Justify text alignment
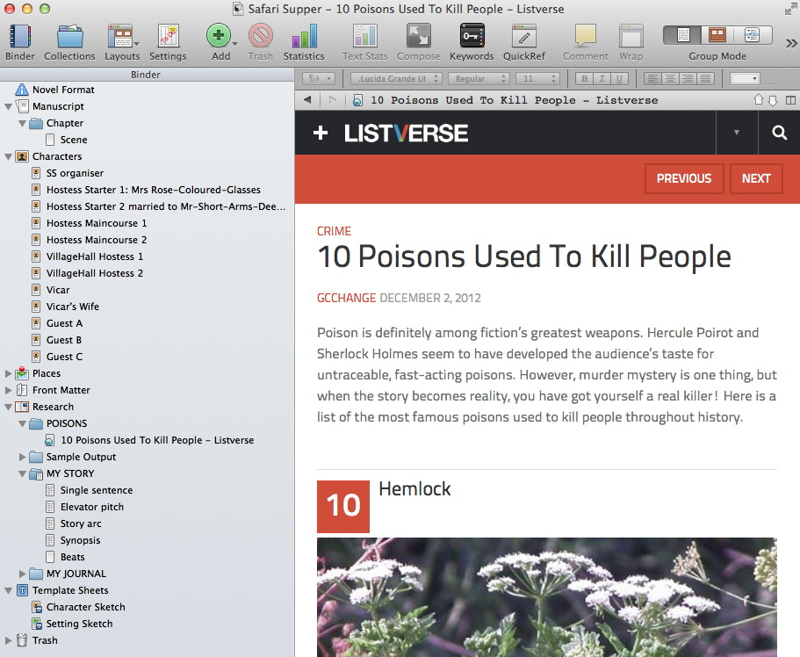 click(706, 79)
